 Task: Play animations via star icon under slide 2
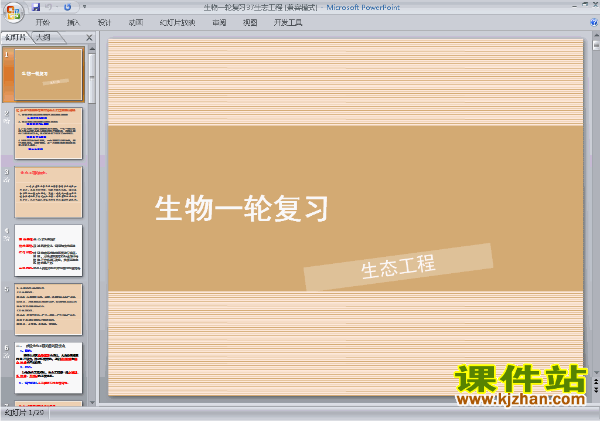point(6,121)
